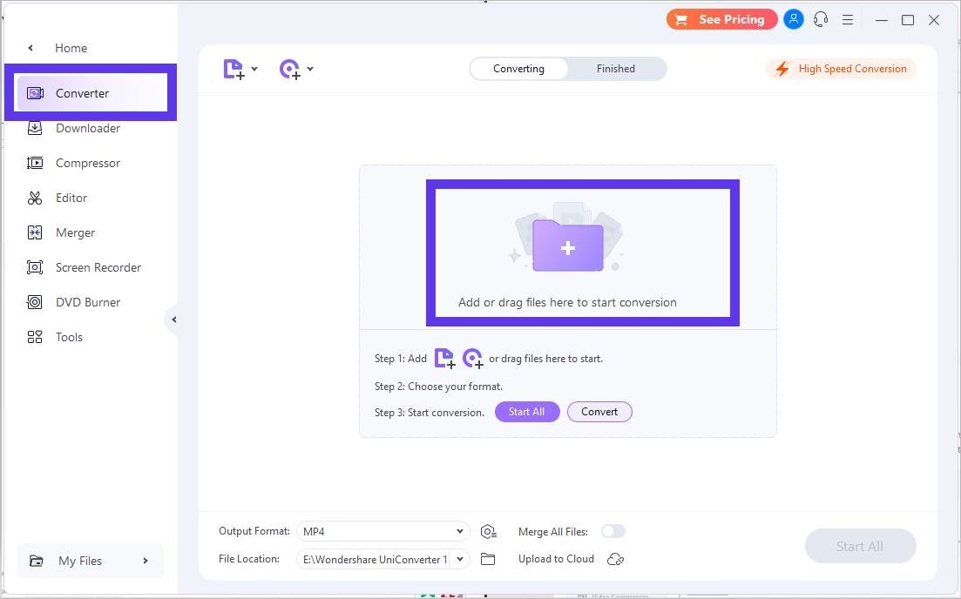Viewport: 961px width, 599px height.
Task: Open the Load DVD dropdown arrow
Action: [310, 69]
